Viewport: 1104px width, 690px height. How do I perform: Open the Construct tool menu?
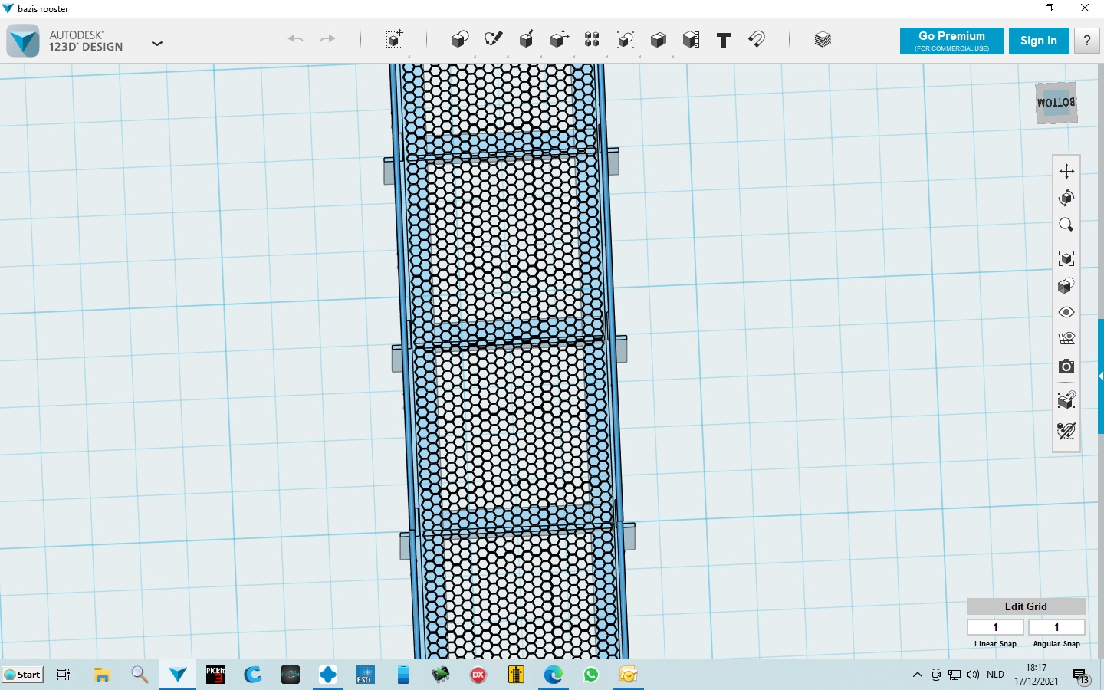click(526, 39)
